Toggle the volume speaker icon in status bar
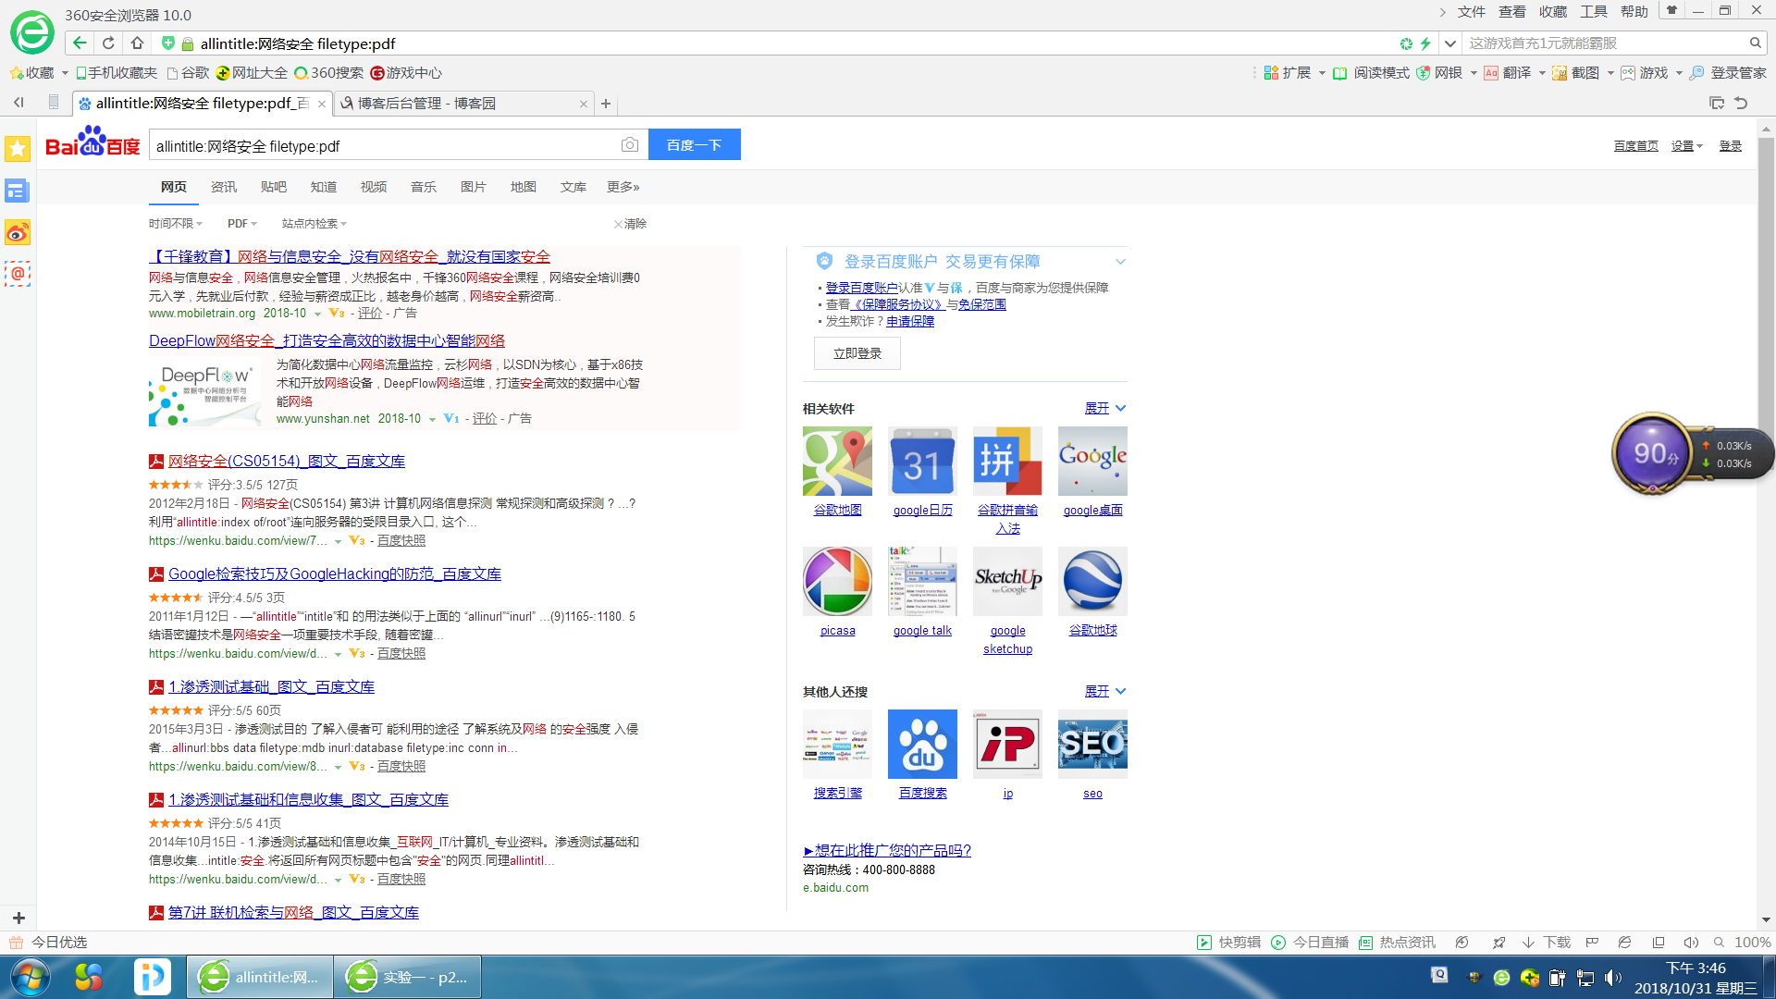 point(1690,943)
